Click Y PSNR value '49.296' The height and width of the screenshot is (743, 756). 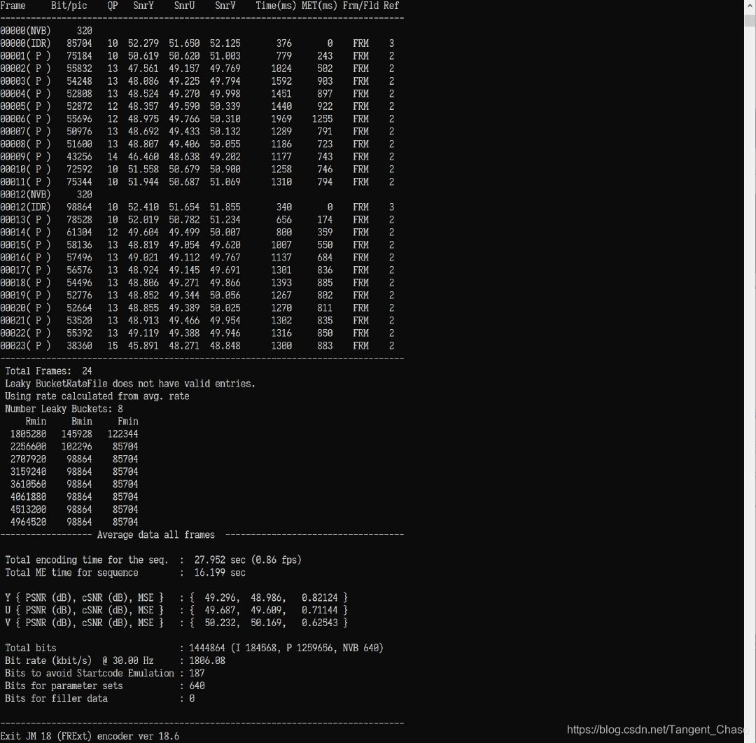[220, 597]
